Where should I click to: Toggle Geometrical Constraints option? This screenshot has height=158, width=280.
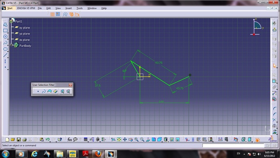[x=71, y=14]
